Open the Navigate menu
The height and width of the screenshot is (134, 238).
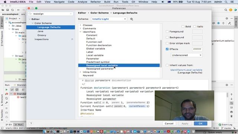(x=59, y=2)
